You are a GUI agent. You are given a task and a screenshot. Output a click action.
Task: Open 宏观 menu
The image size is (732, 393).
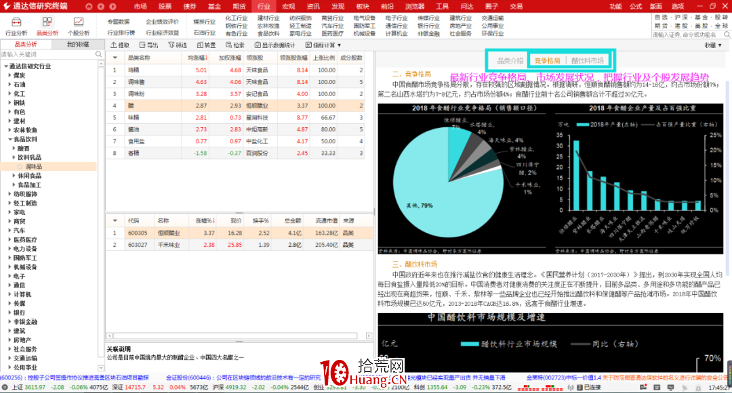[289, 7]
